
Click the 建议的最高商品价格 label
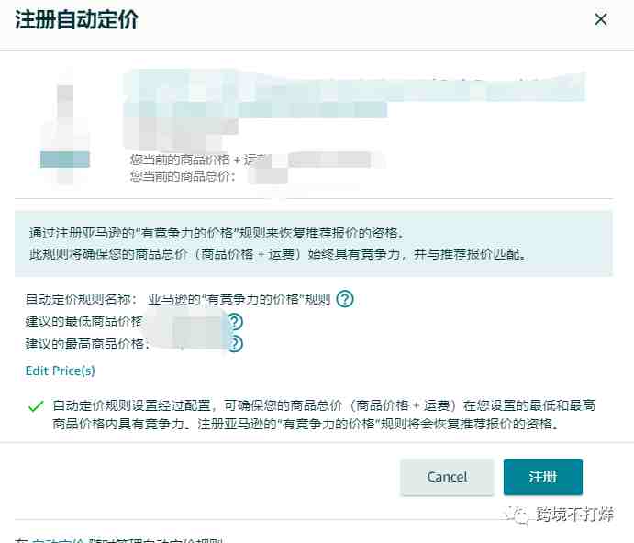click(x=87, y=344)
